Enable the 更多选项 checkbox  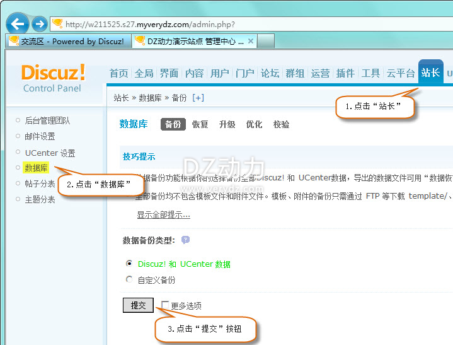pos(165,305)
